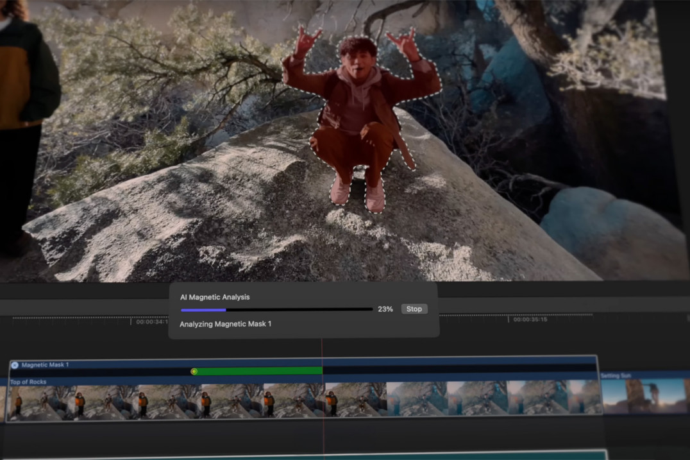Select the "Magnetic Mask 1" label
Screen dimensions: 690x460
coord(45,365)
